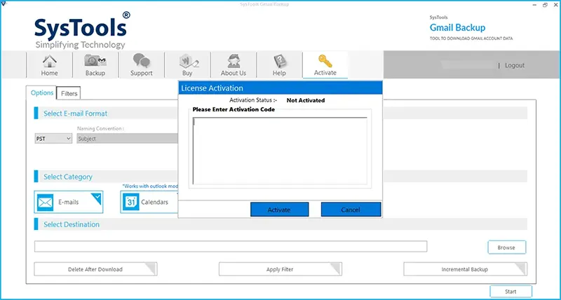The image size is (561, 300).
Task: Toggle the E-mails category checkmark
Action: [x=97, y=198]
